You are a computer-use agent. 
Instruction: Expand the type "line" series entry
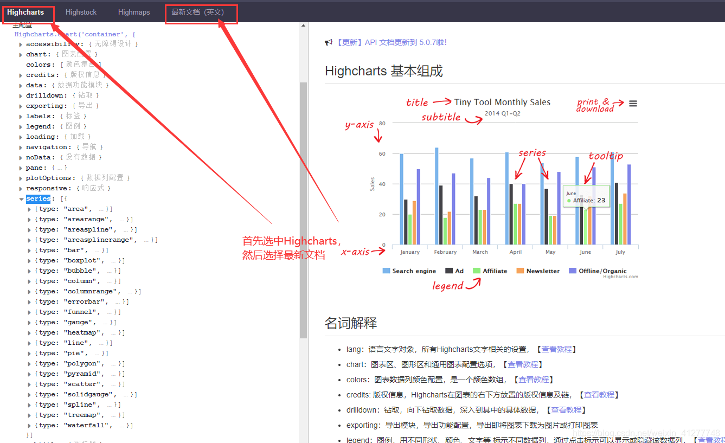pyautogui.click(x=29, y=343)
